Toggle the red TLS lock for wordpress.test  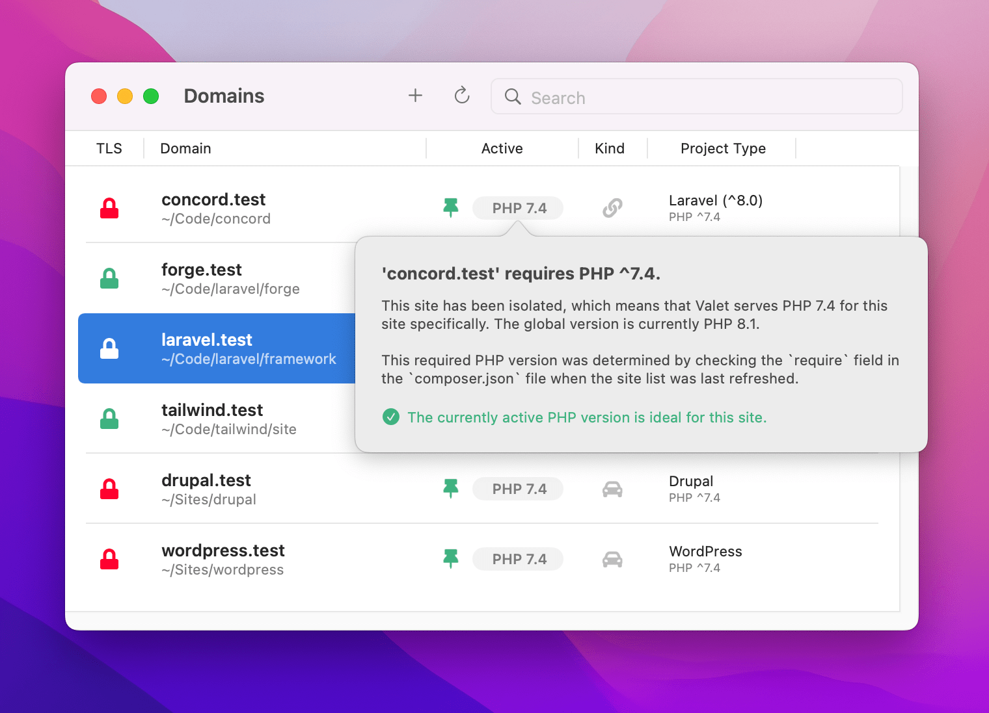tap(109, 560)
